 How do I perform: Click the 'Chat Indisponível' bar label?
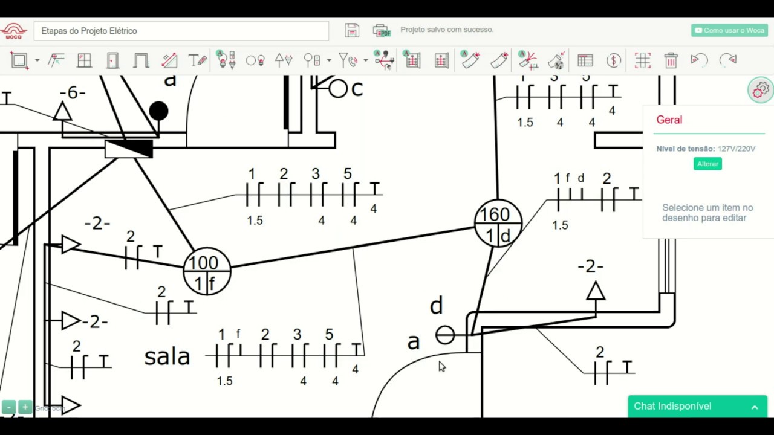pyautogui.click(x=672, y=406)
